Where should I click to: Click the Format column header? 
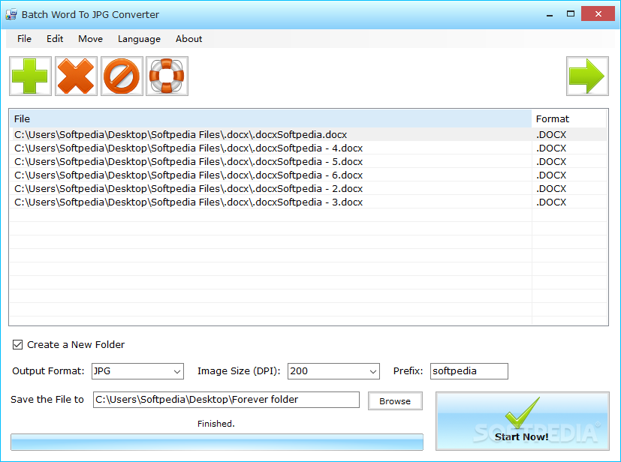(x=569, y=118)
